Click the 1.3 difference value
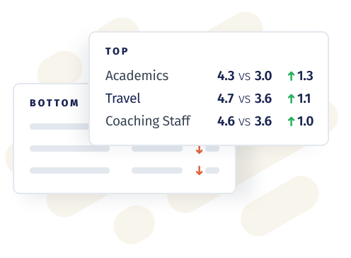This screenshot has width=351, height=258. [305, 76]
